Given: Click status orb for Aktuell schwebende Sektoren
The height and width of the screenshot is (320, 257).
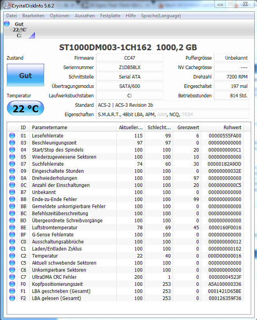Looking at the screenshot, I should click(12, 263).
